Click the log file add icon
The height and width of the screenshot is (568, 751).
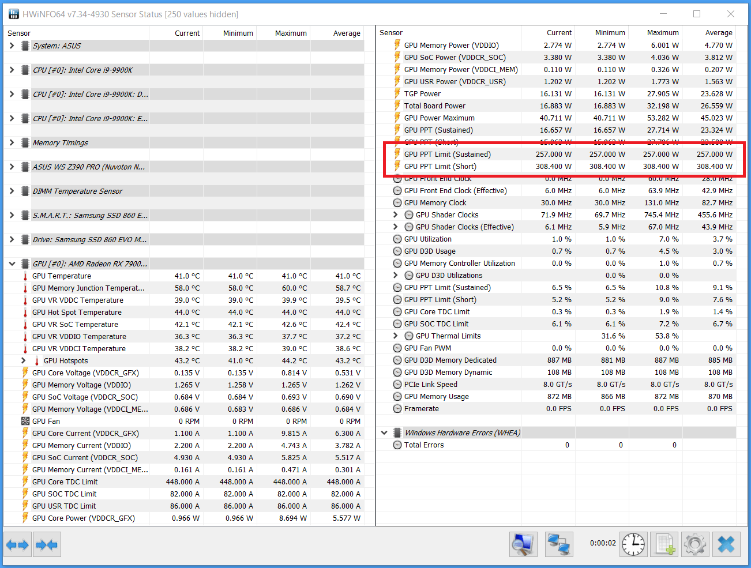click(x=664, y=544)
